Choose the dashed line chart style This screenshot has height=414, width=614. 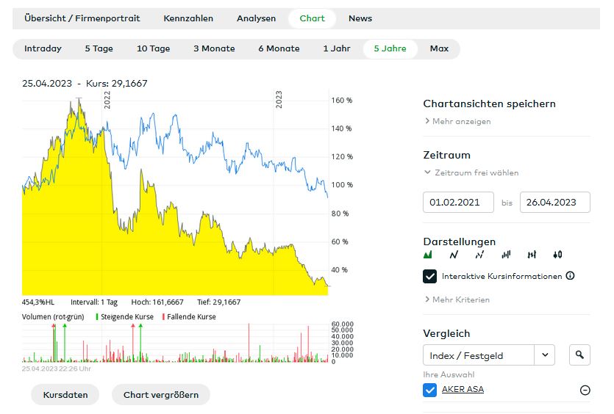click(479, 255)
